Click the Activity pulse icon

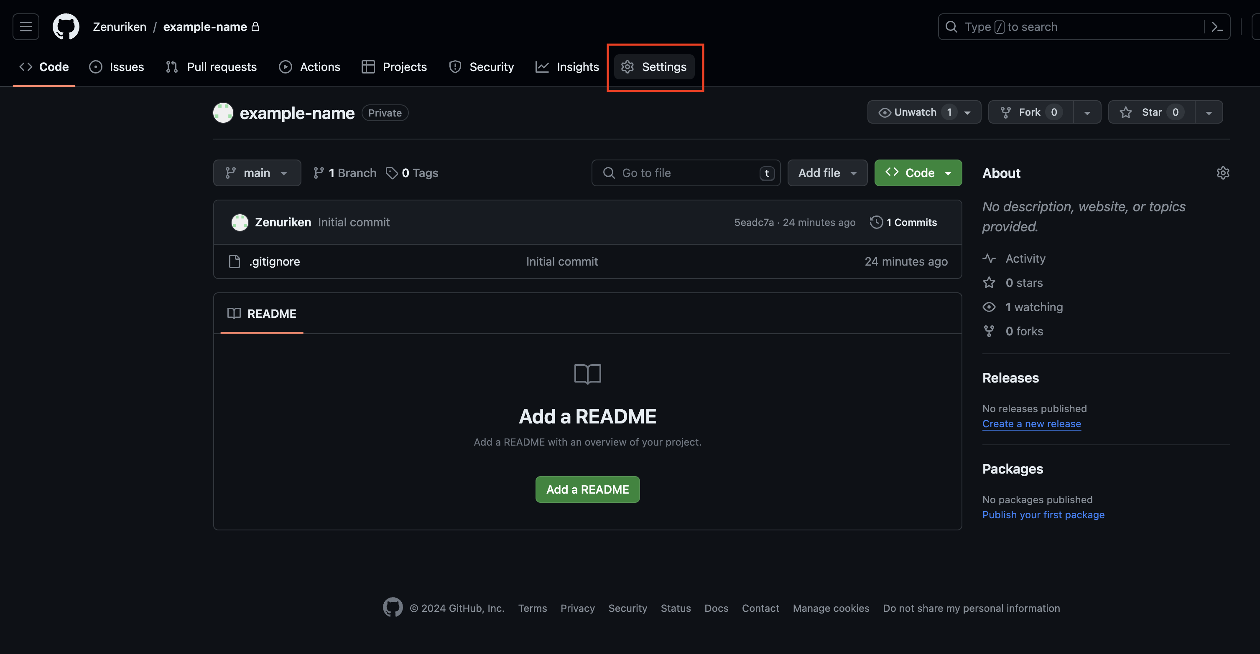click(989, 259)
